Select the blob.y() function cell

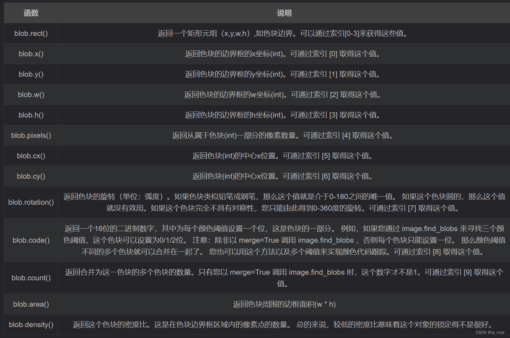tap(31, 74)
